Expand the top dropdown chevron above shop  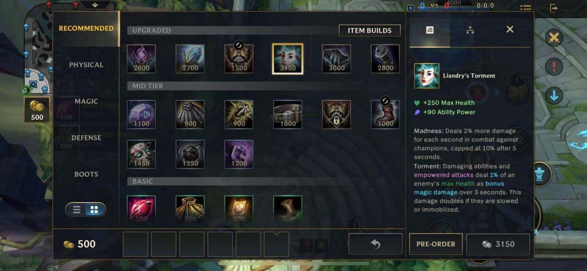click(95, 5)
